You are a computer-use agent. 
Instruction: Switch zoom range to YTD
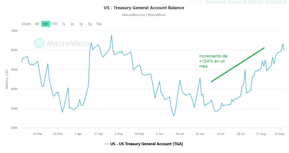(x=54, y=24)
